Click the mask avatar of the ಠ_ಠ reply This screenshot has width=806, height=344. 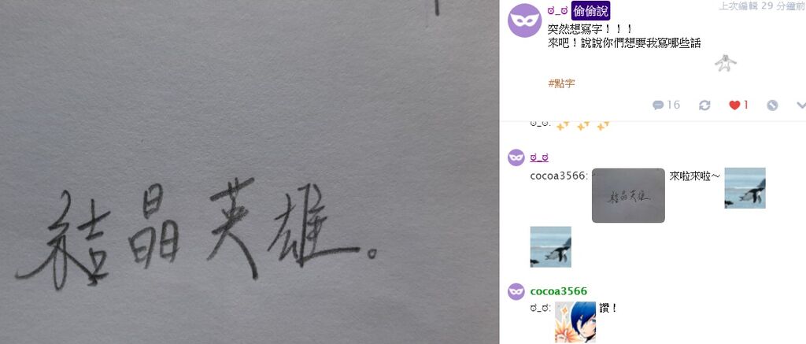click(x=516, y=157)
